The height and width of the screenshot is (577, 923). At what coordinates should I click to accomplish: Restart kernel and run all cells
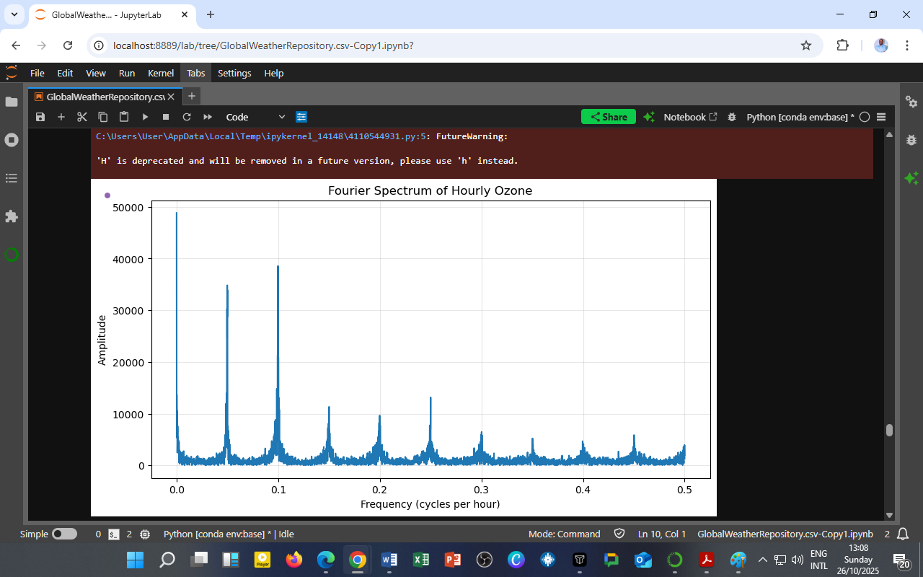pos(206,116)
